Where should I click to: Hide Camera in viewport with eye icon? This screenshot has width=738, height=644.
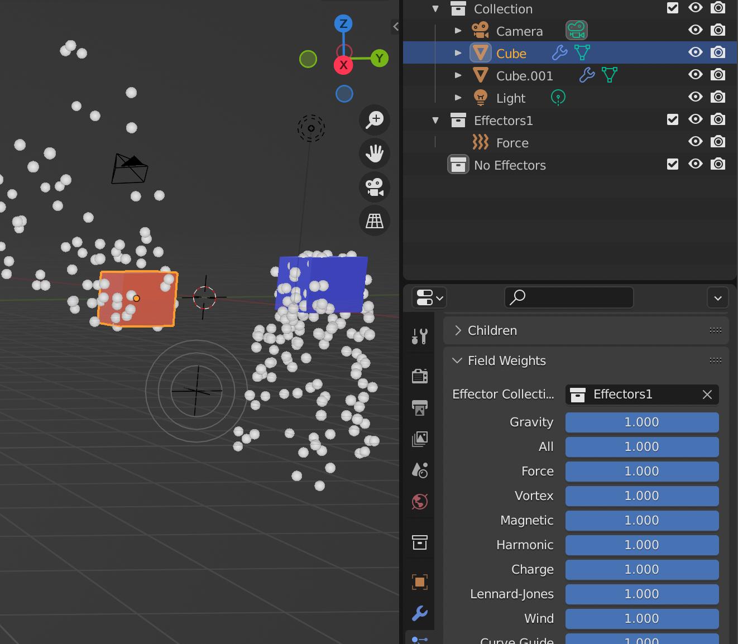696,30
